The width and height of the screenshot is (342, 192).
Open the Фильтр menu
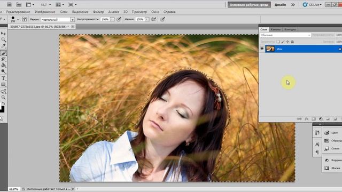pyautogui.click(x=98, y=12)
